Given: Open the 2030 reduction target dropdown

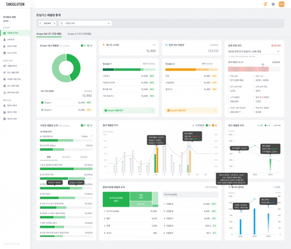Looking at the screenshot, I should tap(278, 52).
